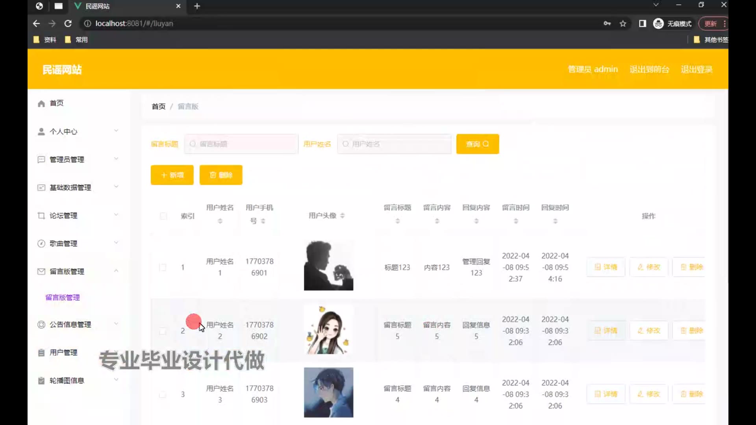
Task: Click 退出登录 logout link
Action: pos(697,70)
